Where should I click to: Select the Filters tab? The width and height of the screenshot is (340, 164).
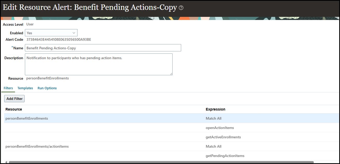(x=8, y=88)
